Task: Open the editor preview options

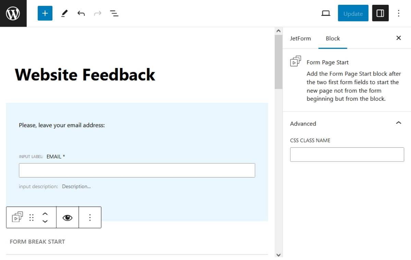Action: pos(326,13)
